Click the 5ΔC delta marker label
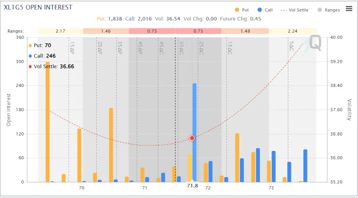 (291, 46)
